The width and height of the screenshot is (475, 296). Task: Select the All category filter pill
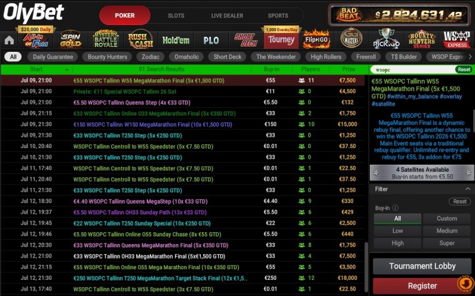[13, 57]
